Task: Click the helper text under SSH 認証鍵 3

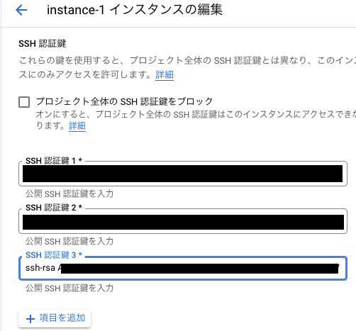Action: [69, 288]
